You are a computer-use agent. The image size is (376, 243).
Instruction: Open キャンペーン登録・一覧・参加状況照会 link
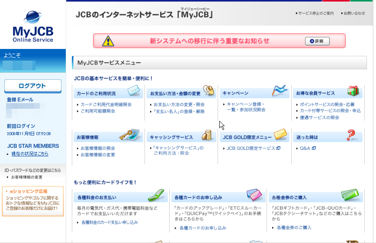tap(246, 107)
